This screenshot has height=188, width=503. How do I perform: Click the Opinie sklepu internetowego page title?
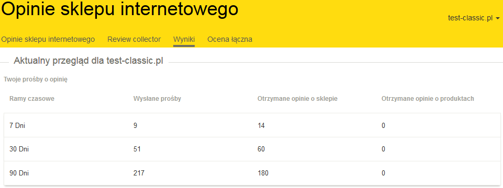(120, 9)
